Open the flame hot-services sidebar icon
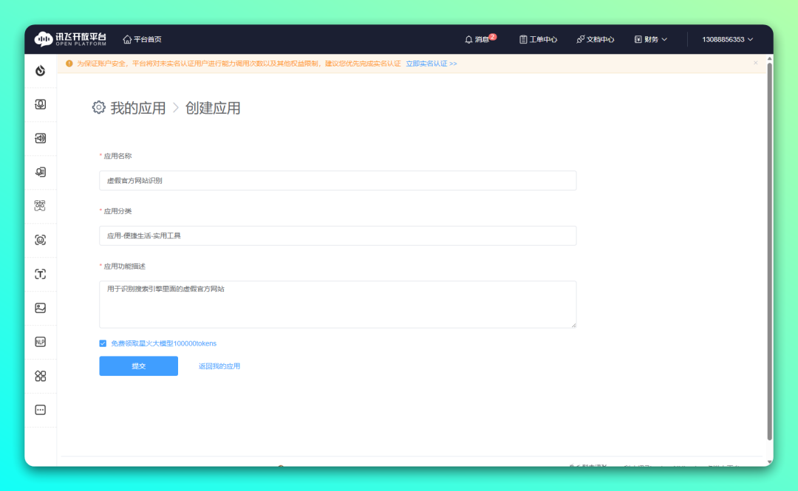 [40, 71]
